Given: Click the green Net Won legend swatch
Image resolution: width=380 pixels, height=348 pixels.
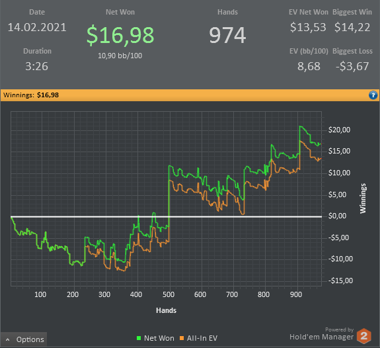Looking at the screenshot, I should tap(139, 338).
